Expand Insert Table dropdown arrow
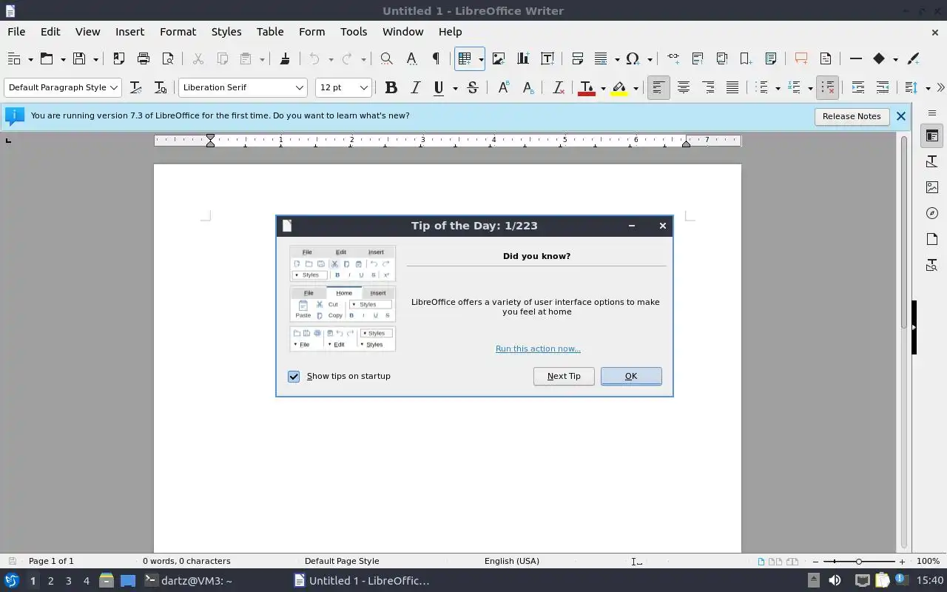947x592 pixels. 481,59
